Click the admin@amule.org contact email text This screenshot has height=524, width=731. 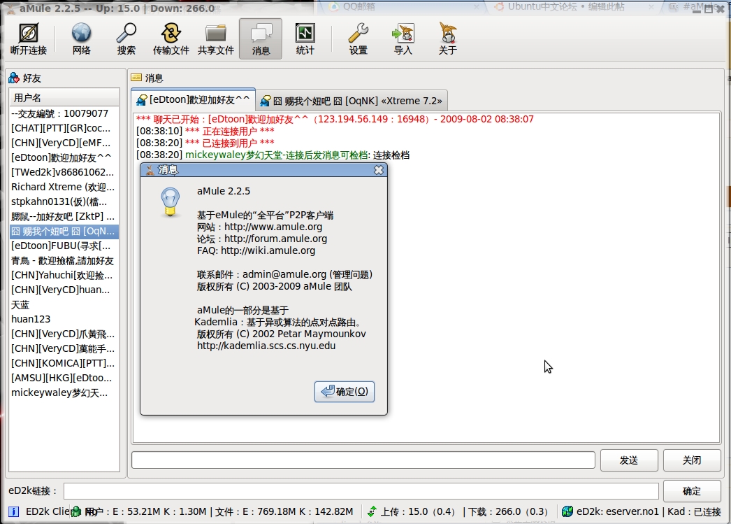click(284, 274)
